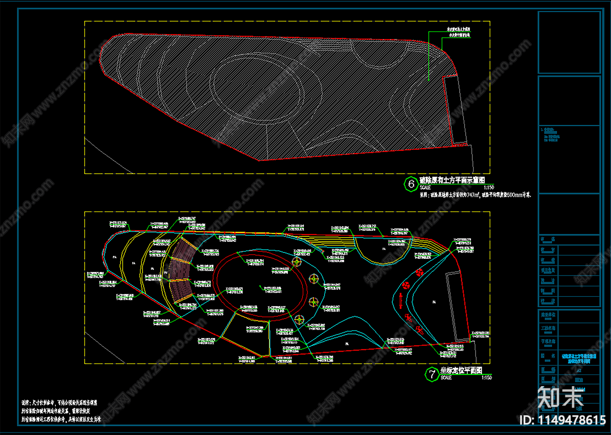Click the A2 sheet size value in the title block
Viewport: 611px width, 435px height.
[x=579, y=371]
